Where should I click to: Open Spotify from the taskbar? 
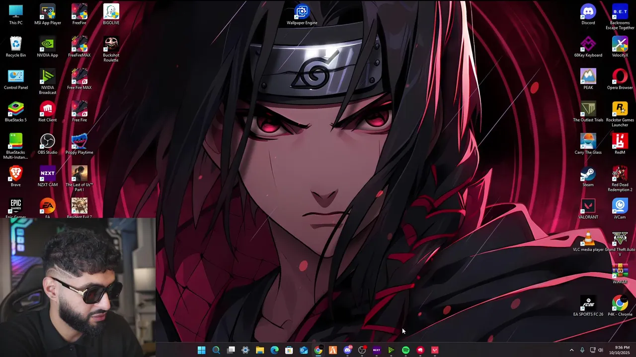point(405,350)
